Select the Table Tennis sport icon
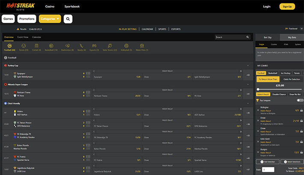 click(110, 46)
